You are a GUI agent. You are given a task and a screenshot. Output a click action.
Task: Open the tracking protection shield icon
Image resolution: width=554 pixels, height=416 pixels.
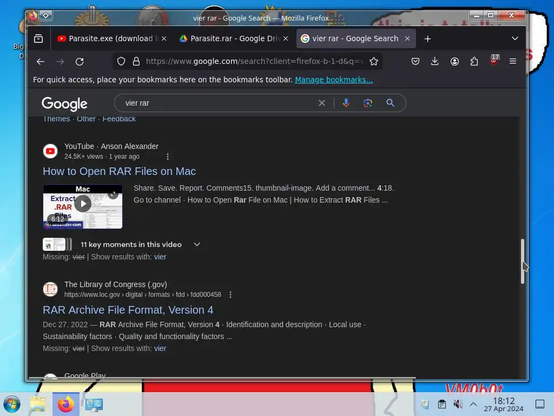121,62
